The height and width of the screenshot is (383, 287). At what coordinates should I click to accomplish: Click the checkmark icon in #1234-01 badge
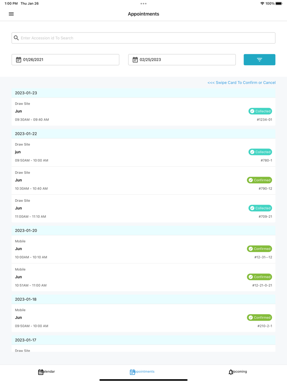[x=252, y=111]
